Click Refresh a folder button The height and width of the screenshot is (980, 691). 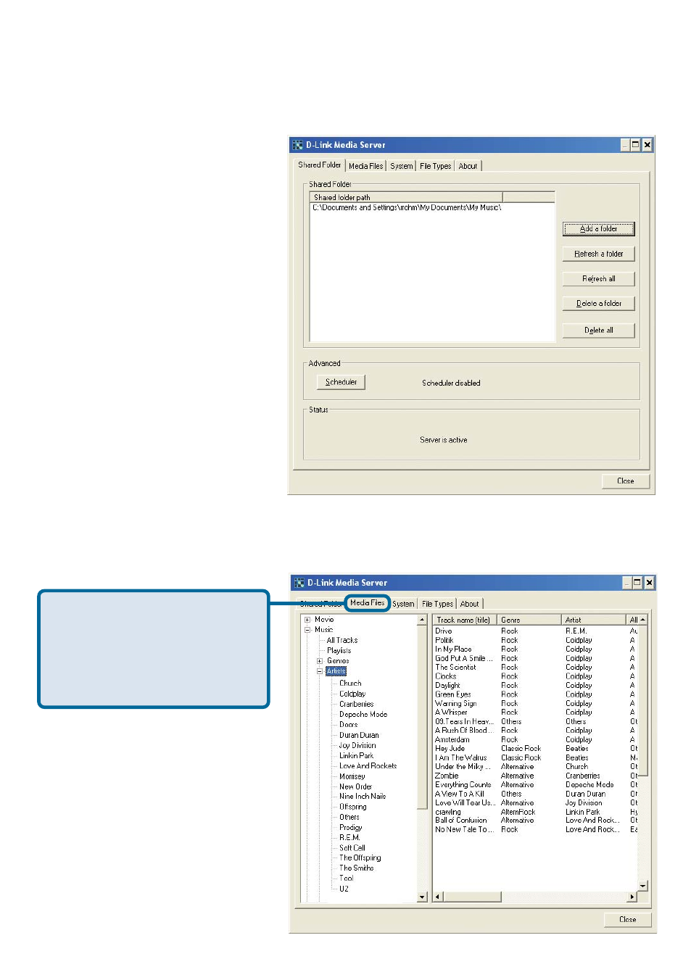click(x=598, y=254)
